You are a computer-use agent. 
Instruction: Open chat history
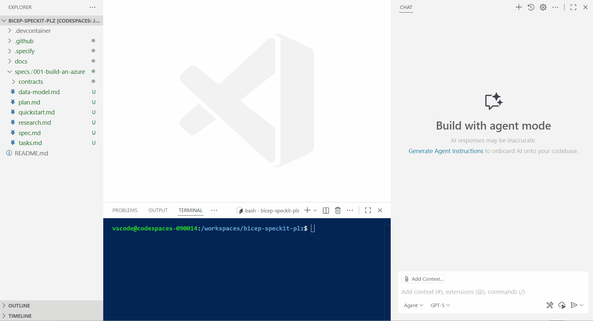tap(531, 7)
